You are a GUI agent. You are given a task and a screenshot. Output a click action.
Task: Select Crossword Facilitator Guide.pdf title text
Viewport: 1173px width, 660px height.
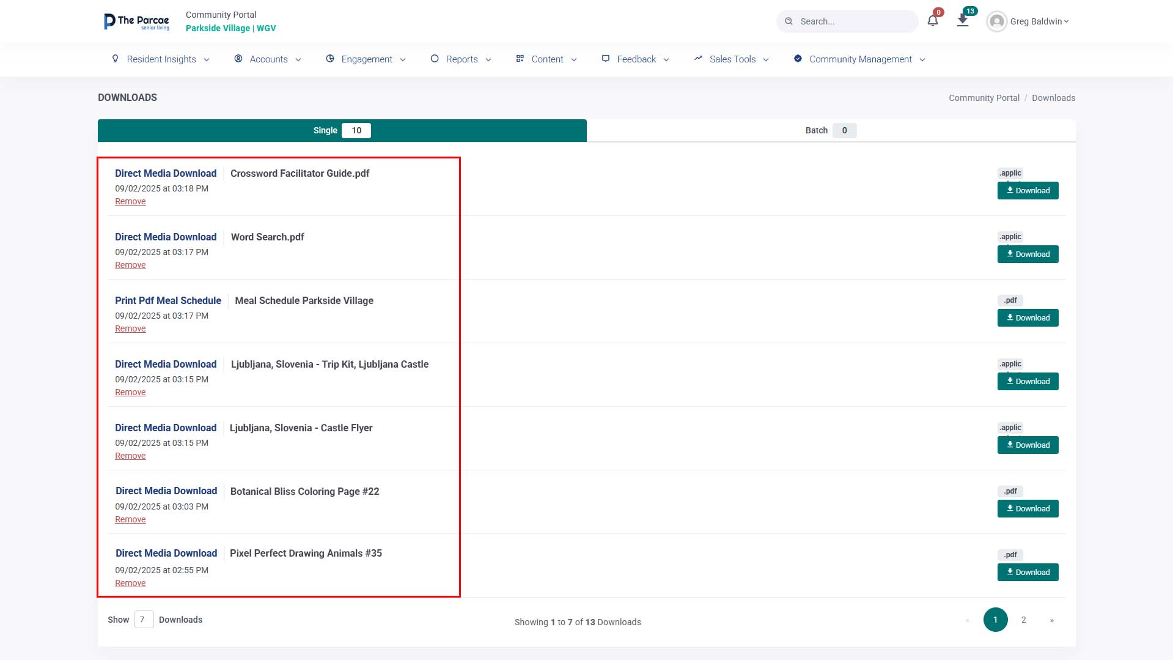click(300, 173)
